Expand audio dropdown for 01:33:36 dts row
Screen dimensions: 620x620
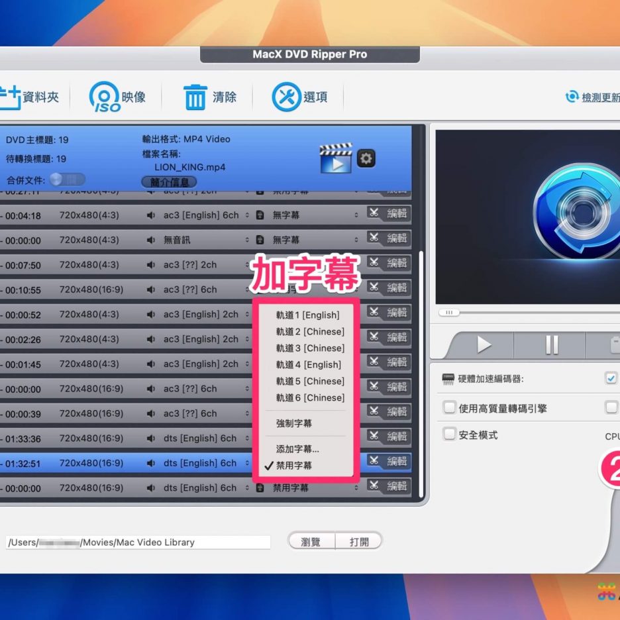click(247, 439)
